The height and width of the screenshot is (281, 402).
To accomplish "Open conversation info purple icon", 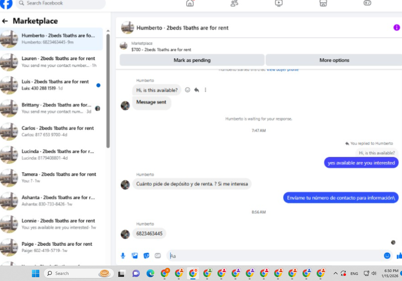I will pyautogui.click(x=397, y=28).
